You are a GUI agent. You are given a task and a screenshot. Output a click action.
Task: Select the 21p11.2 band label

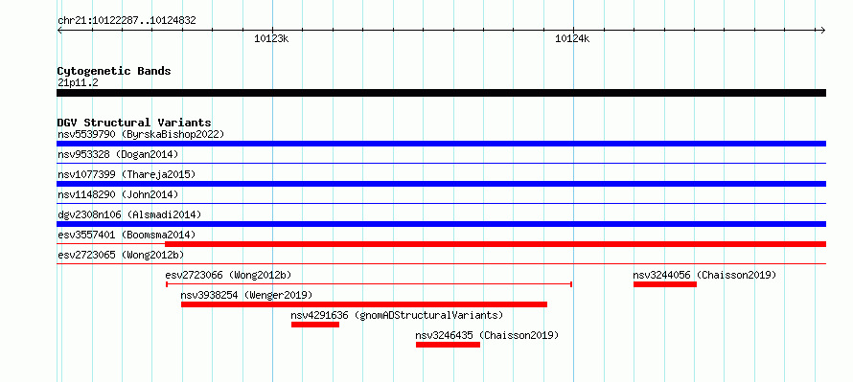tap(78, 82)
